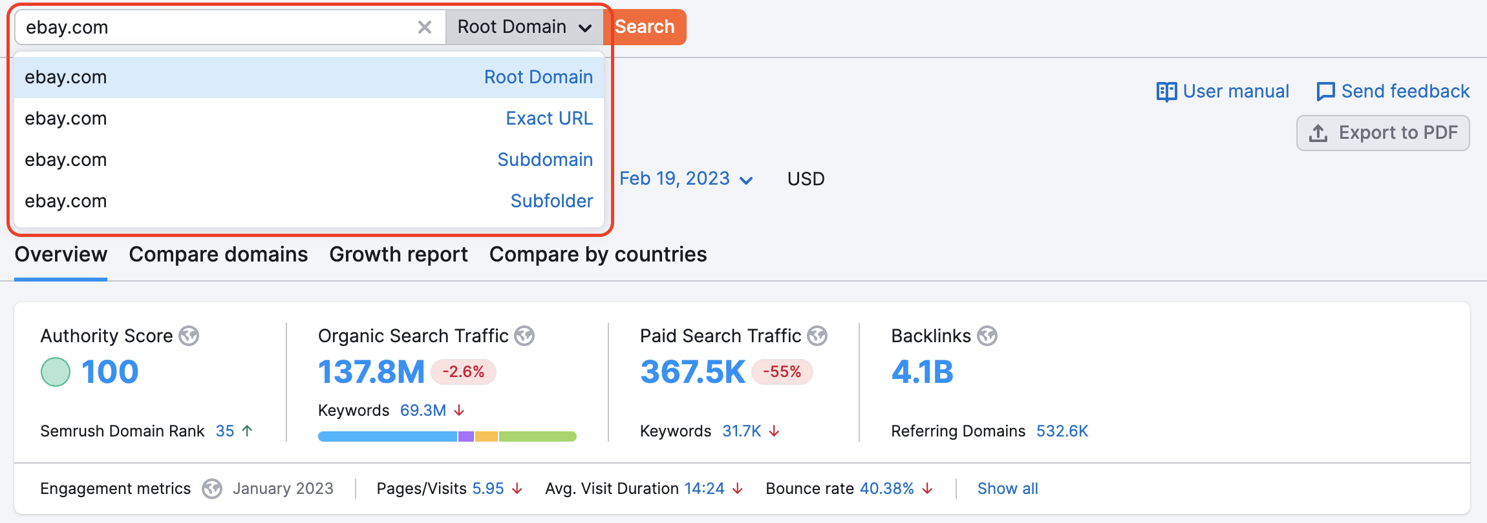1487x523 pixels.
Task: Click the green segment of keyword distribution bar
Action: [x=537, y=436]
